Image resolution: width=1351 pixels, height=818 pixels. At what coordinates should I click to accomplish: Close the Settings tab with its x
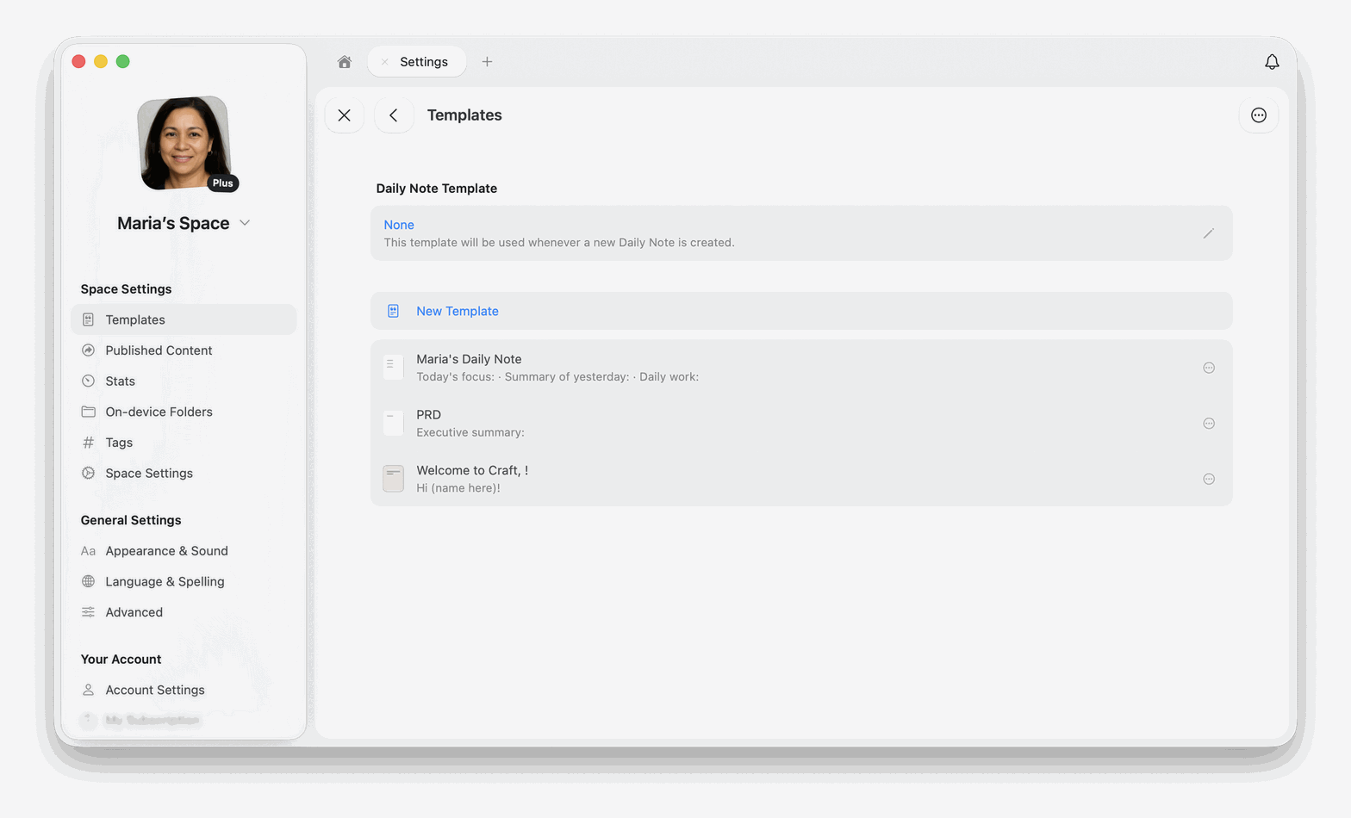tap(384, 62)
